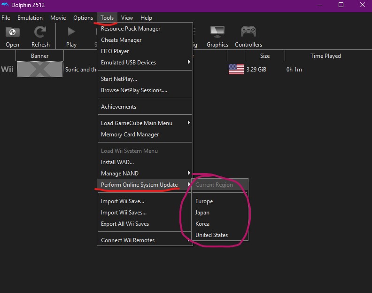
Task: Select Japan from the region submenu
Action: (x=202, y=213)
